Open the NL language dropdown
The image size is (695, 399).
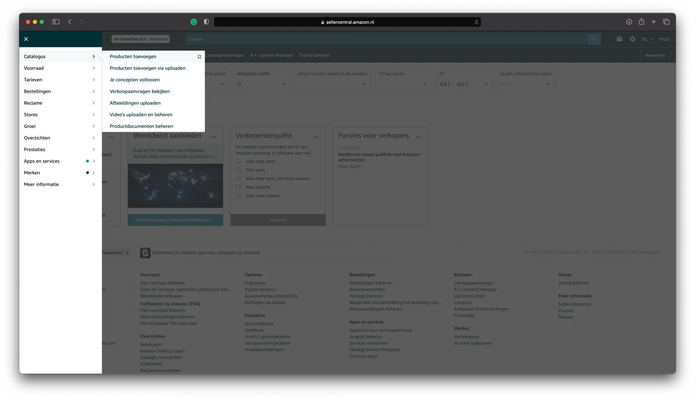(x=647, y=39)
